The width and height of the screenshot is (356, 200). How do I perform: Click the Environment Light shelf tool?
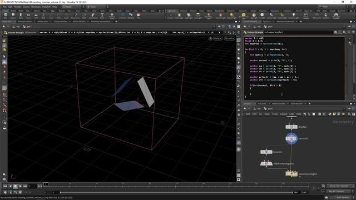(244, 16)
